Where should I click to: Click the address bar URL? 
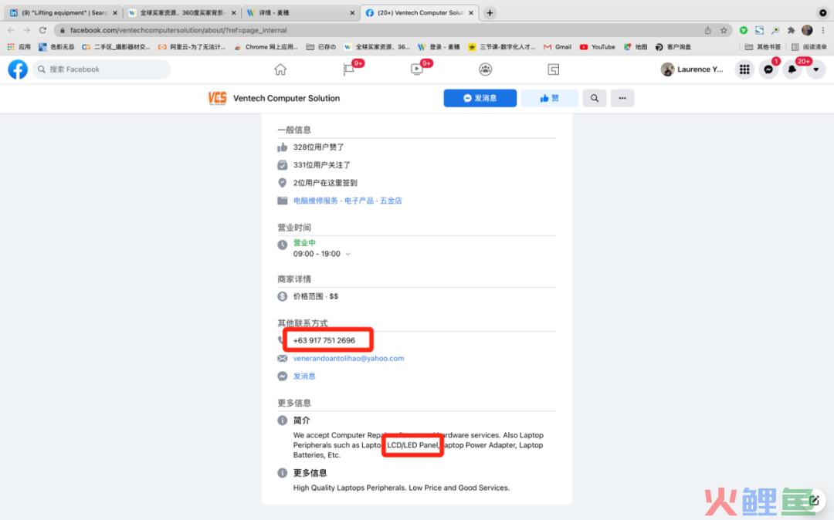point(178,30)
